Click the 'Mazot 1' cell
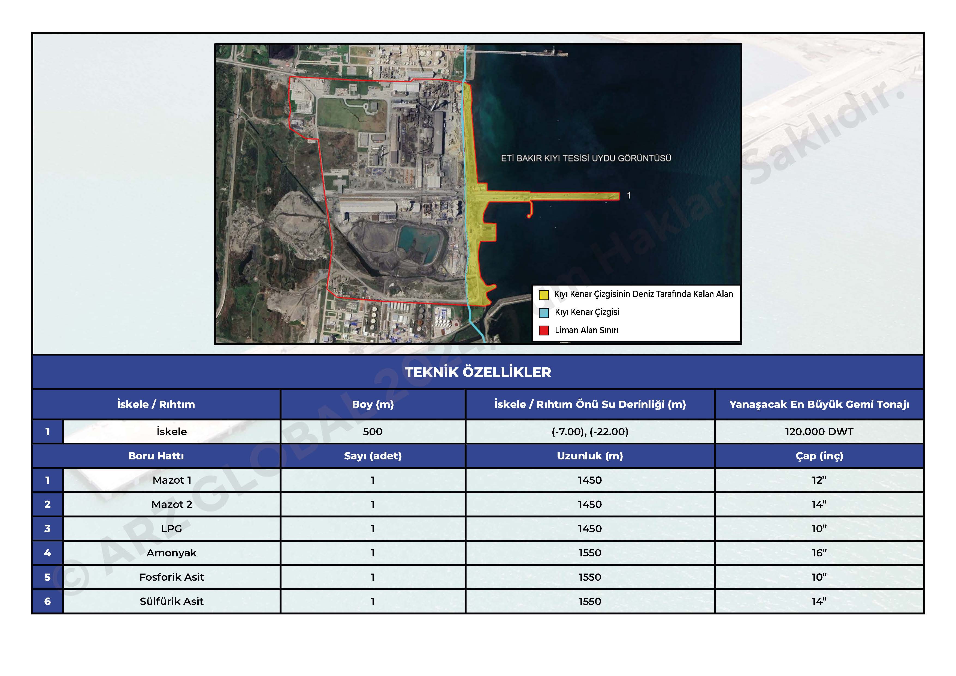 [x=171, y=480]
